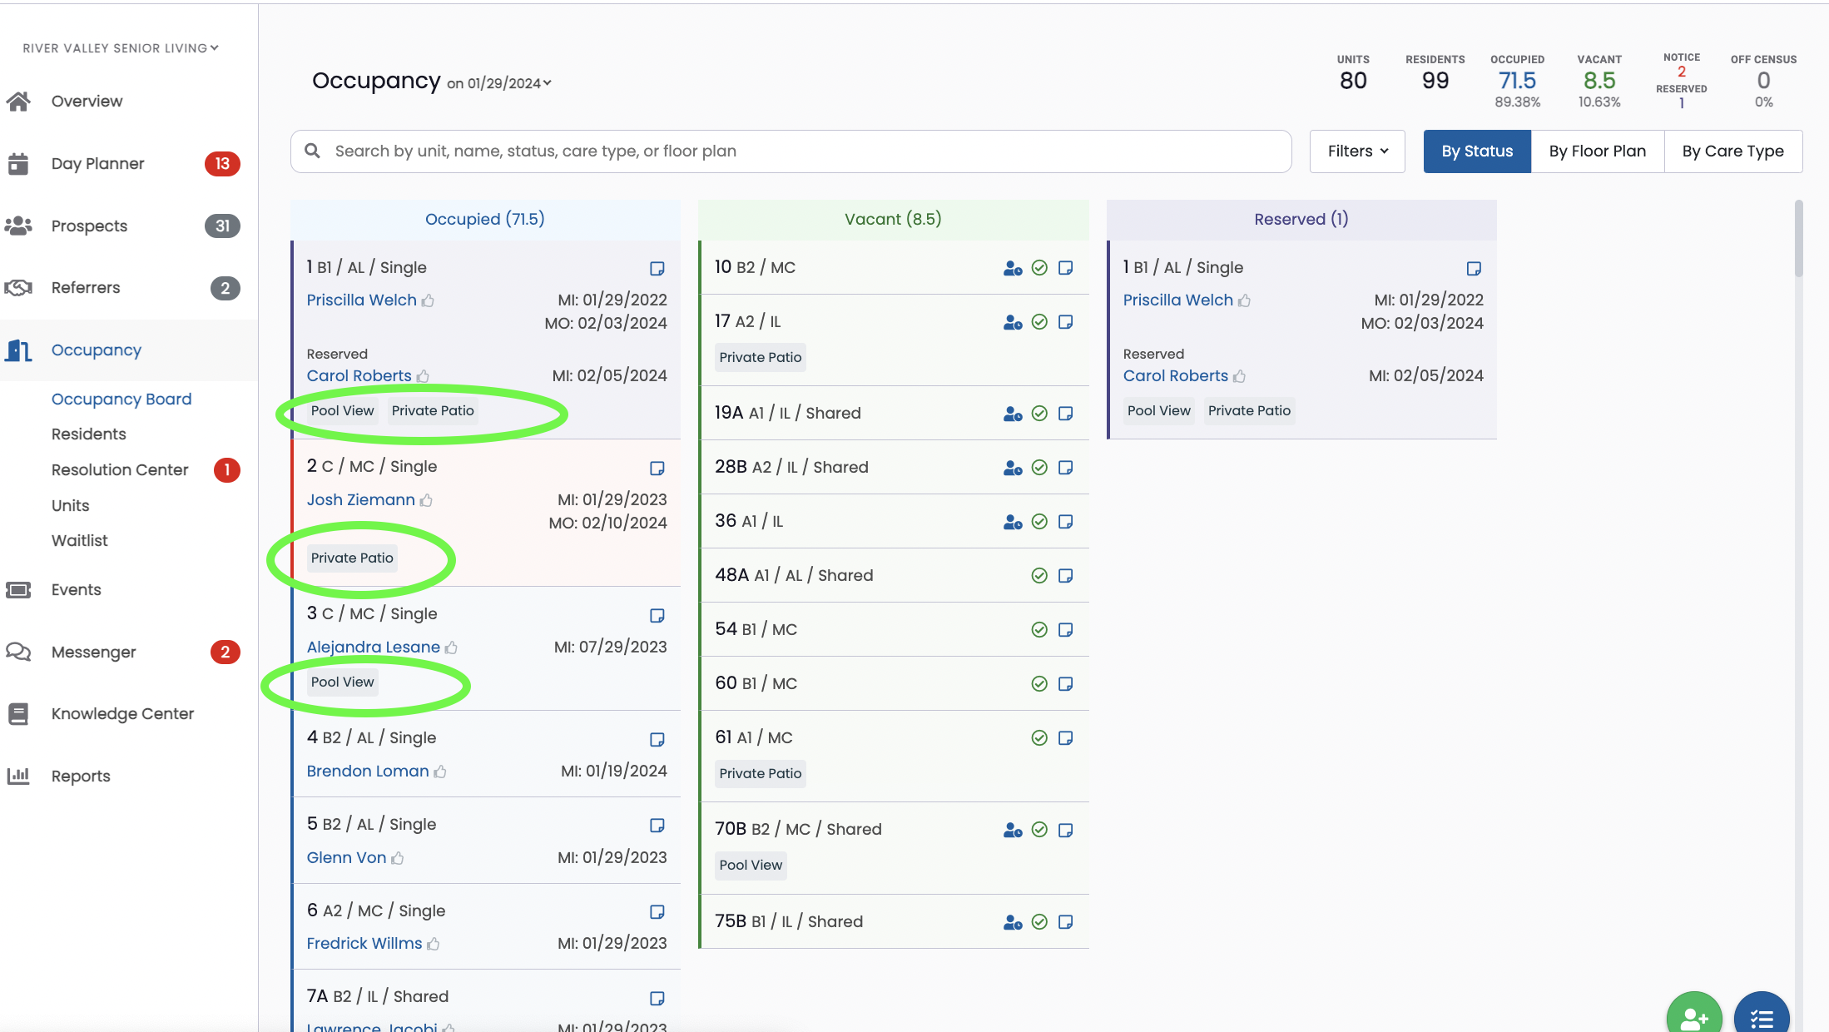Image resolution: width=1829 pixels, height=1032 pixels.
Task: Click the Messenger chat bubbles icon
Action: (x=18, y=652)
